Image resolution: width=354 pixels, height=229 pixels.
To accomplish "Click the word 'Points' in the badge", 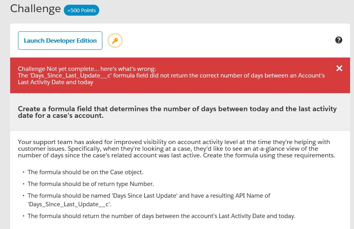I will click(88, 11).
